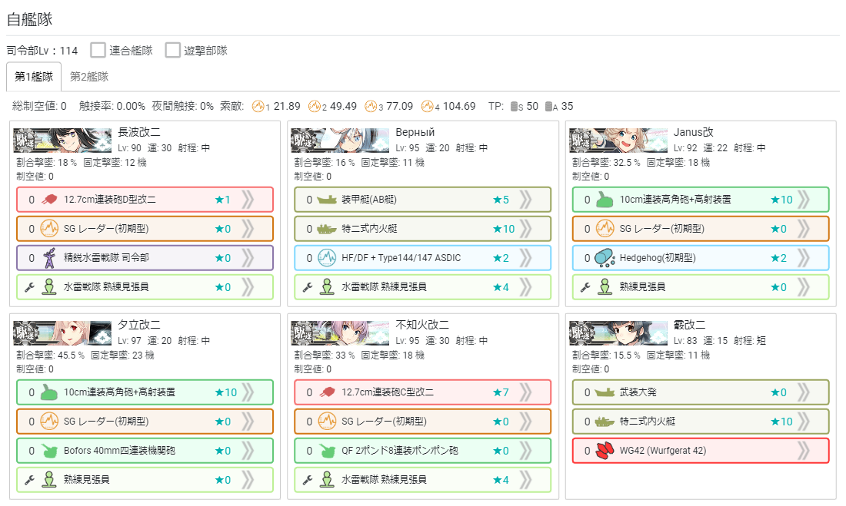The image size is (846, 506).
Task: Expand the chevron on HF/DF + Type144/147 ASDIC slot
Action: click(525, 257)
